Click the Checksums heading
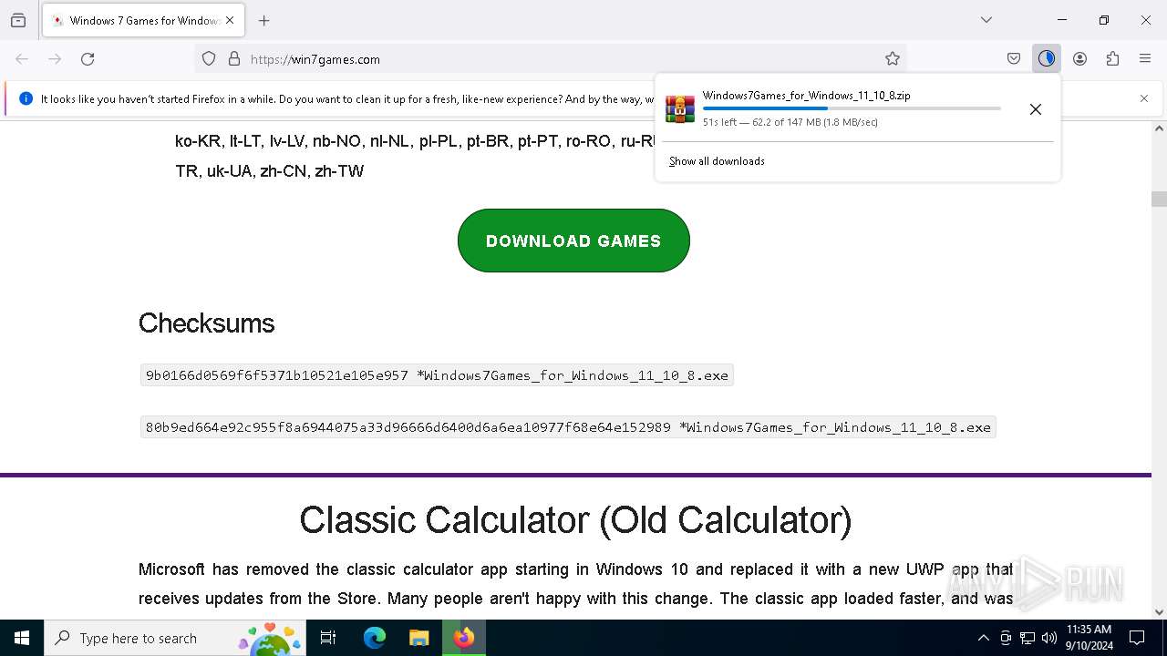Viewport: 1167px width, 656px height. (x=206, y=323)
